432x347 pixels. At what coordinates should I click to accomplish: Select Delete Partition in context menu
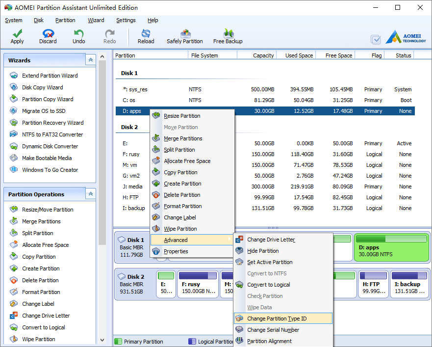[192, 195]
